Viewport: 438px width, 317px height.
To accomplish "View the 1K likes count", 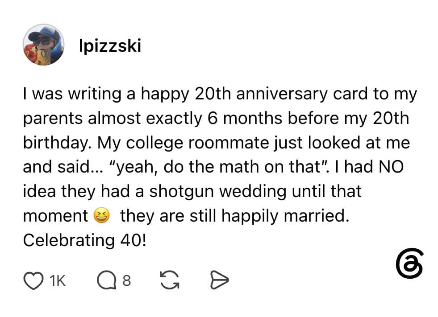I will (57, 280).
